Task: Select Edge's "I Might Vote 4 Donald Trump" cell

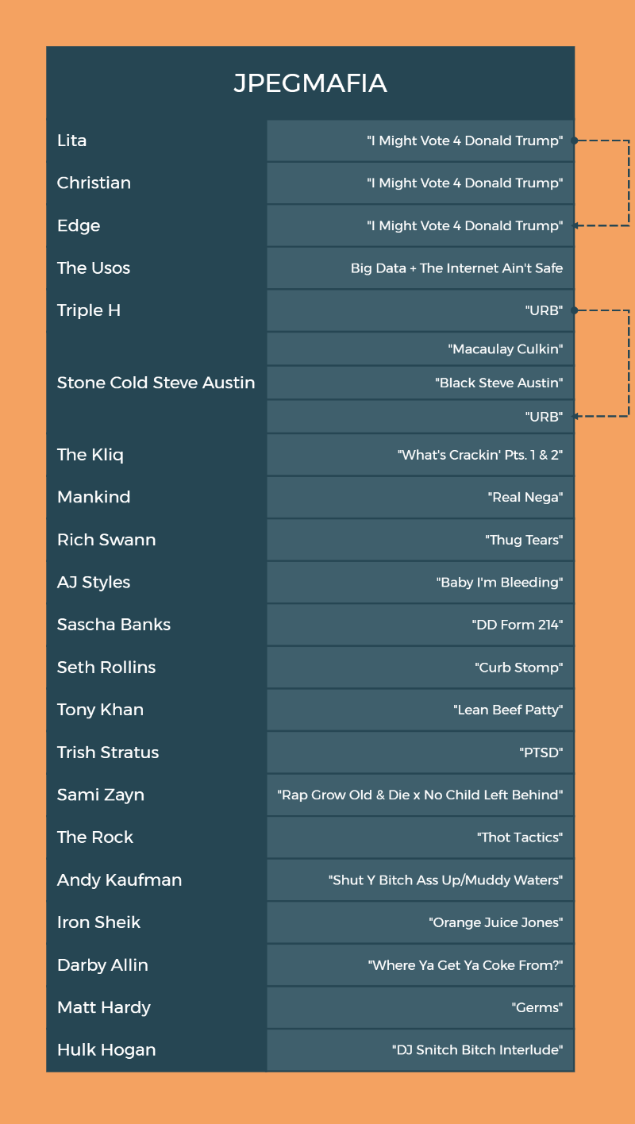Action: pyautogui.click(x=464, y=225)
